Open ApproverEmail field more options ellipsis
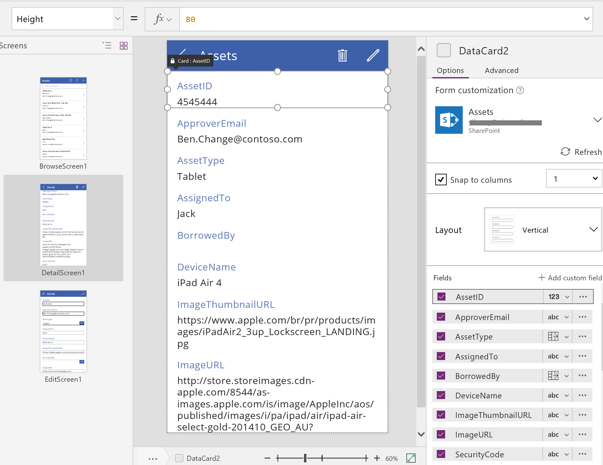 coord(583,317)
